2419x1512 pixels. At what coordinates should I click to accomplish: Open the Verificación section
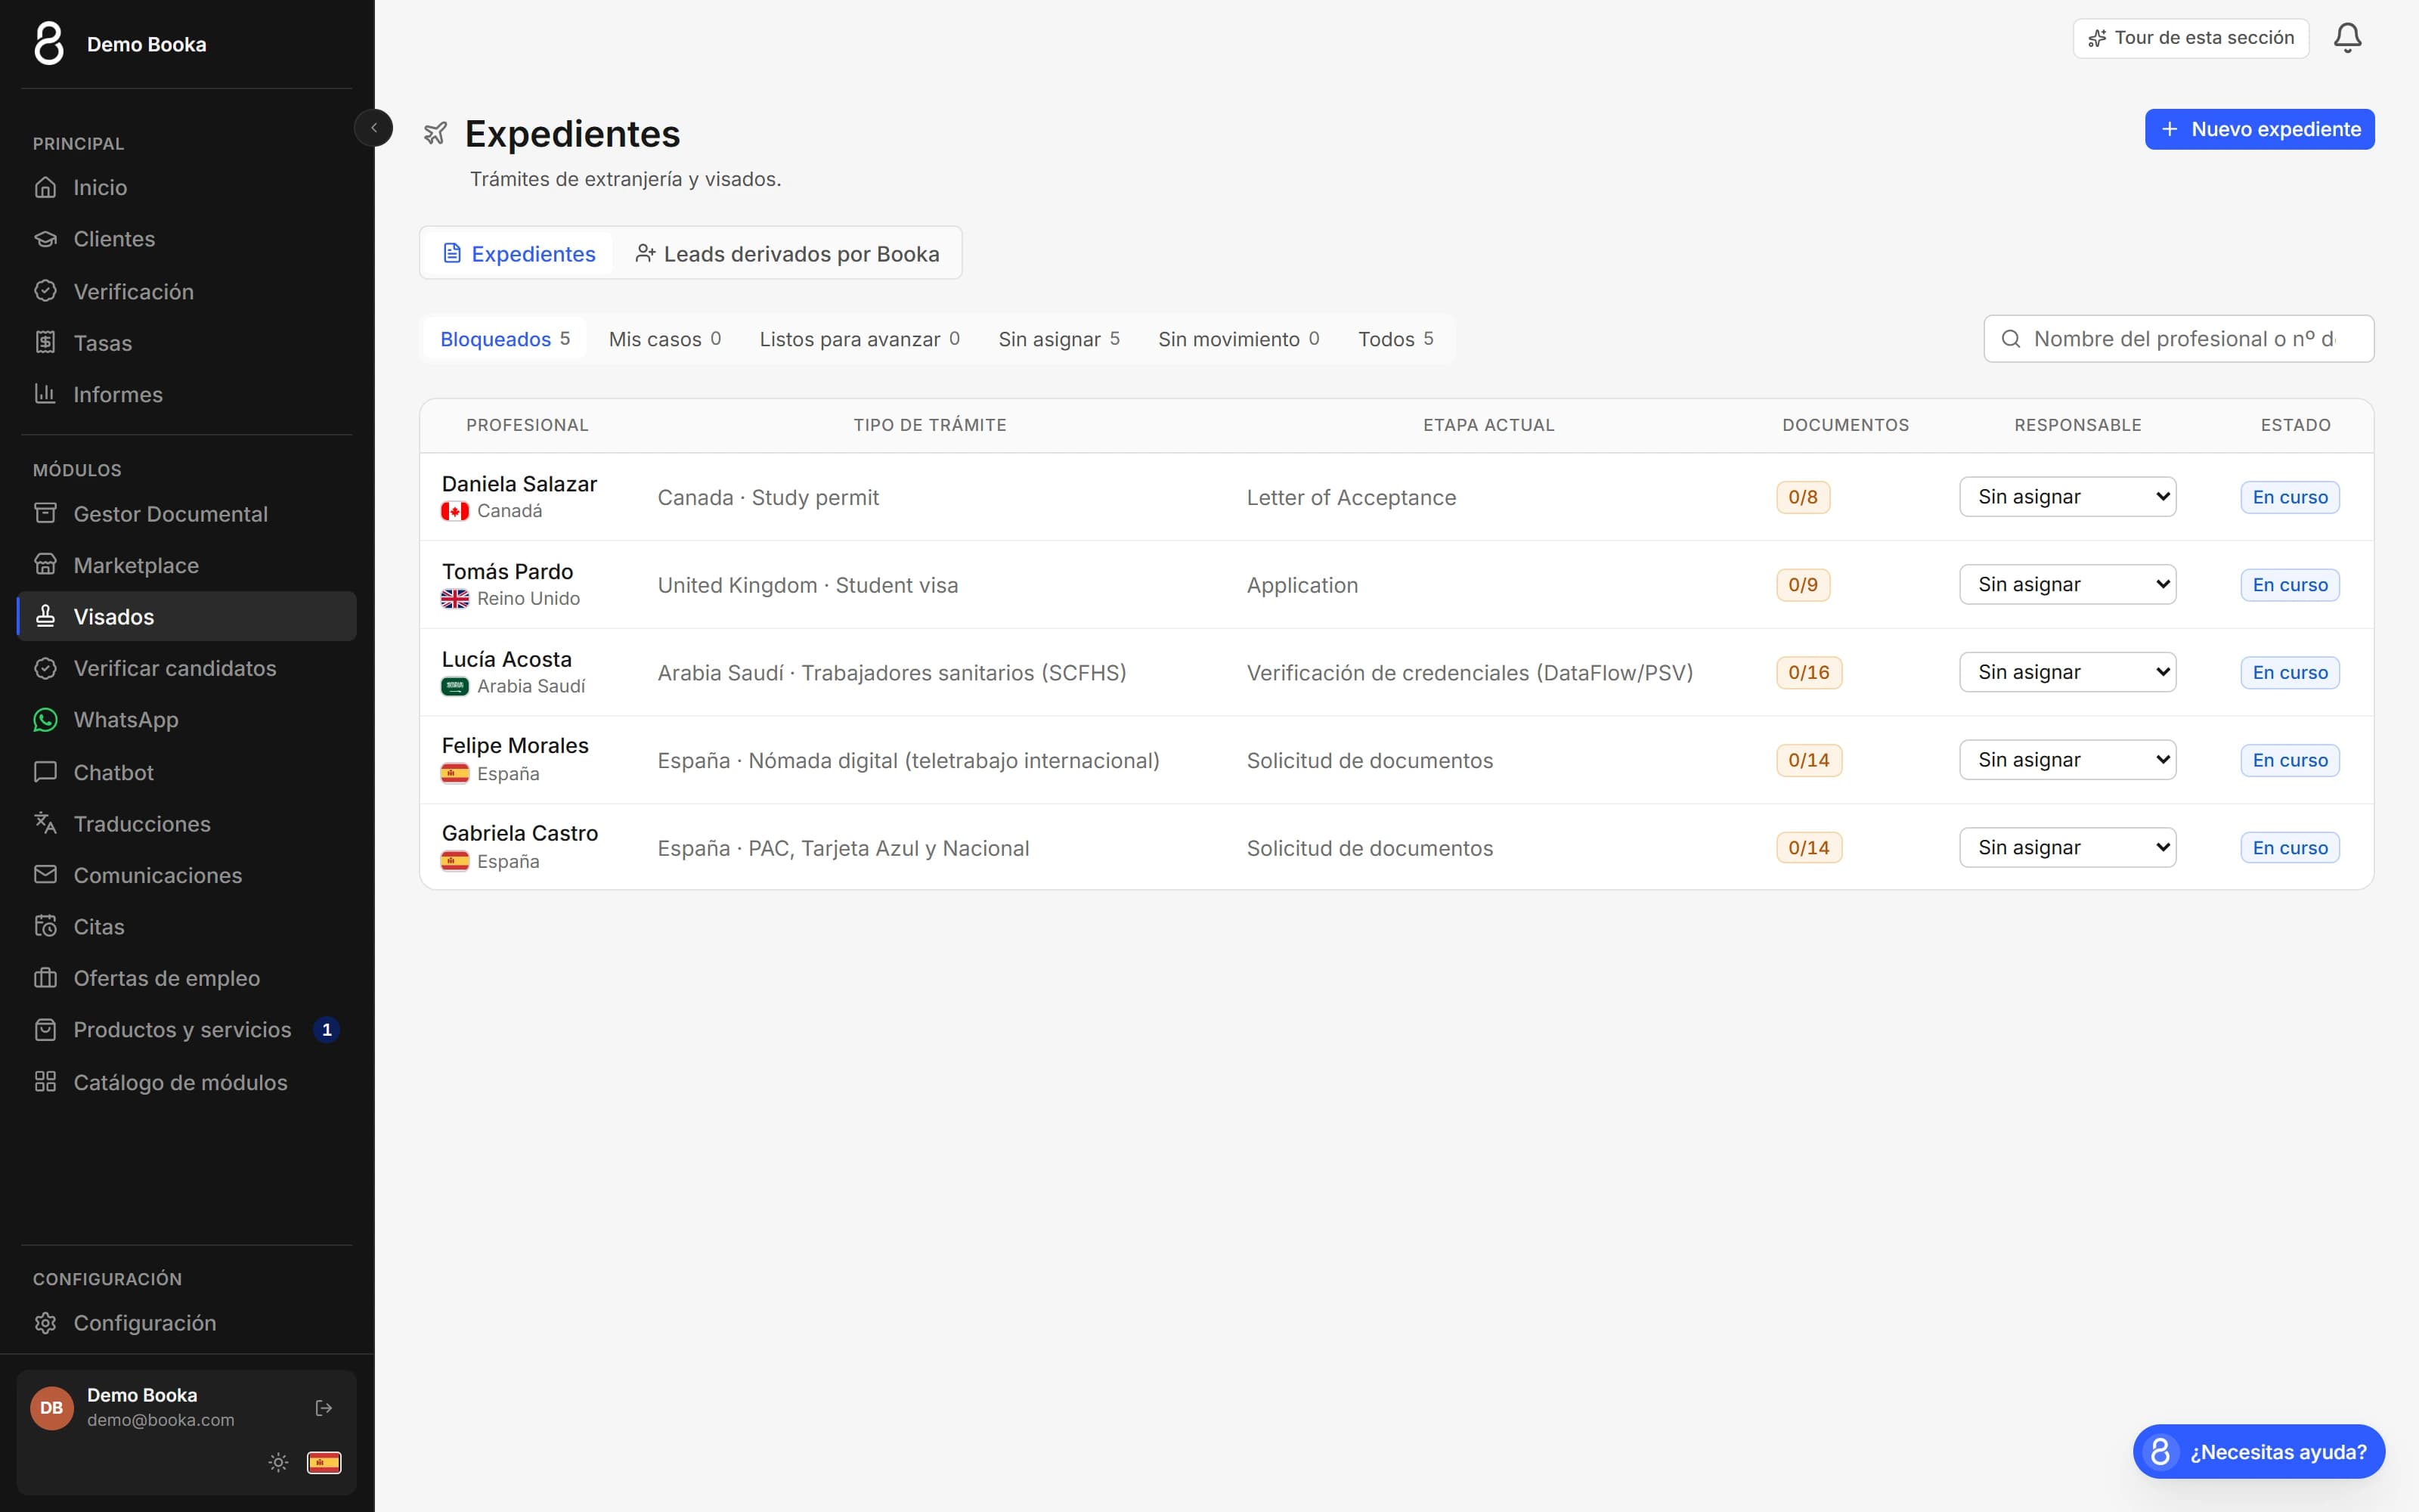coord(187,291)
